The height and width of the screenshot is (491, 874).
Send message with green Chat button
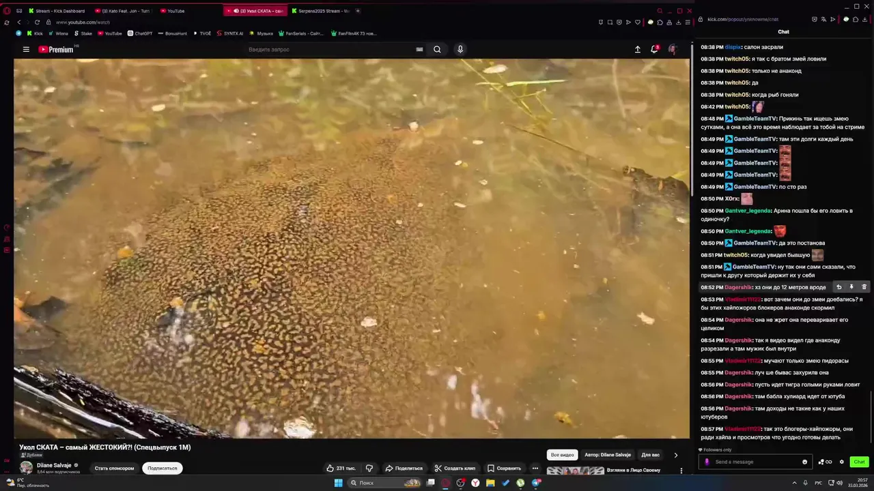[859, 462]
